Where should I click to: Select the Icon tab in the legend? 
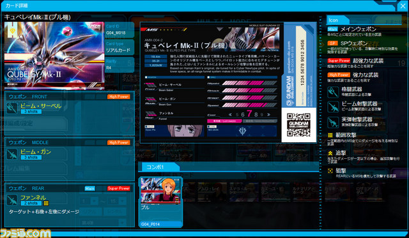(337, 20)
